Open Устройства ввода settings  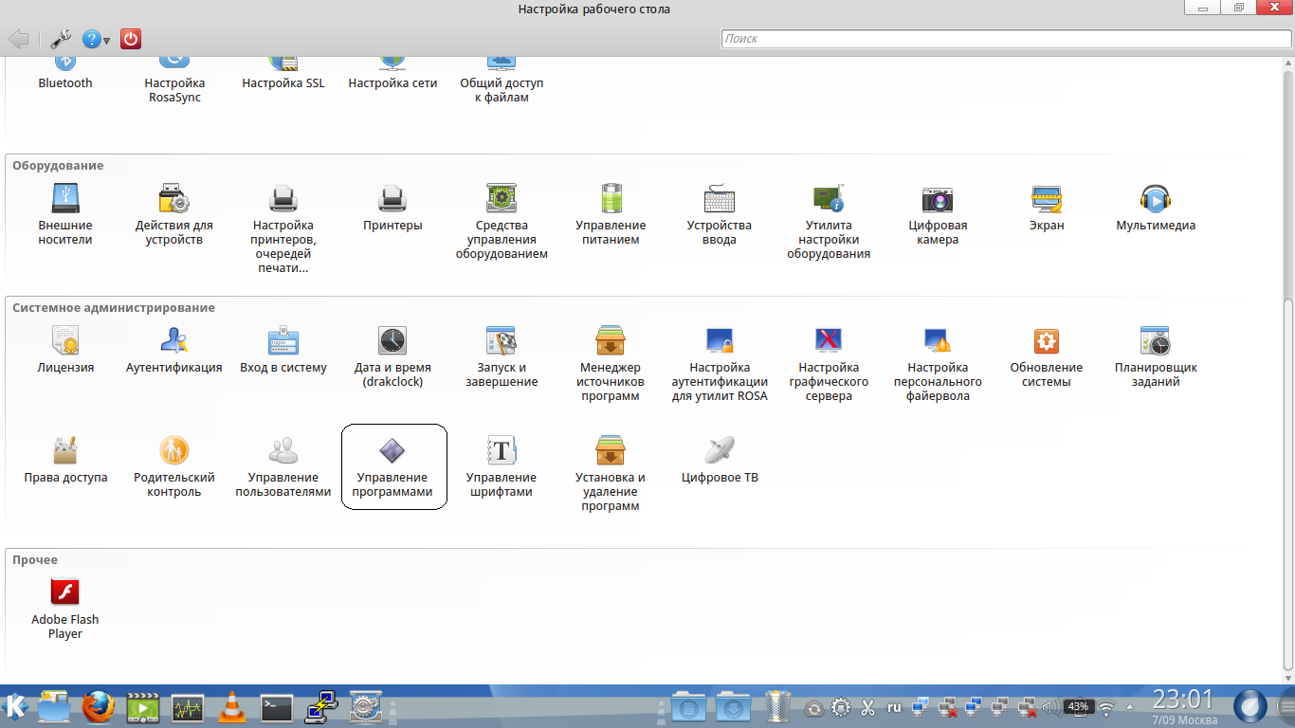click(x=720, y=215)
